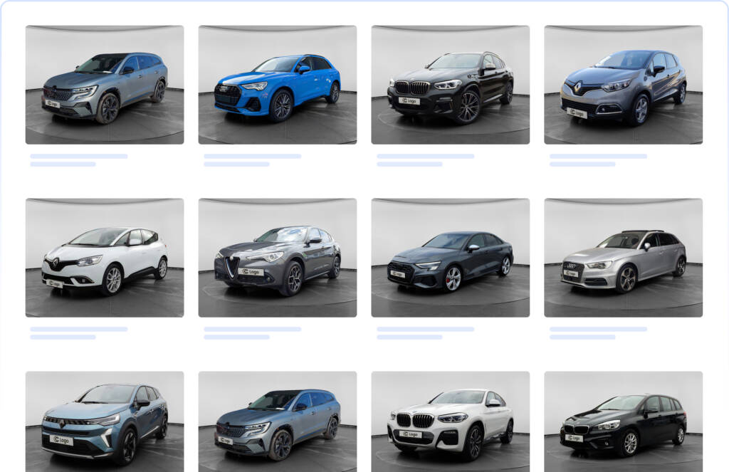The width and height of the screenshot is (729, 472).
Task: View the silver Audi A3 hatchback photo
Action: point(624,258)
